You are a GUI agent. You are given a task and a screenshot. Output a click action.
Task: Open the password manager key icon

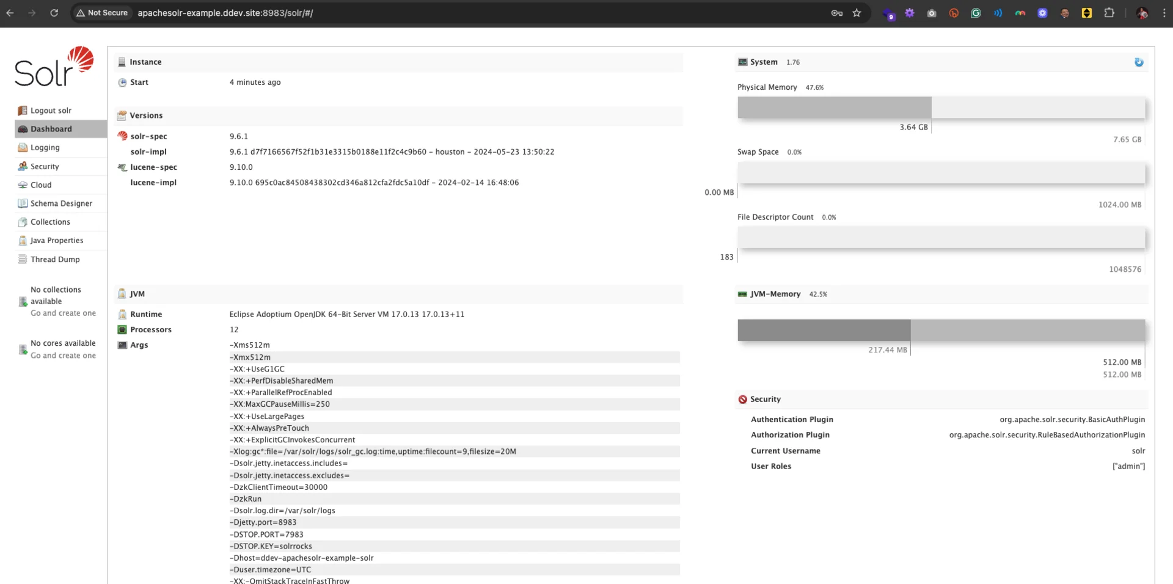[x=836, y=13]
